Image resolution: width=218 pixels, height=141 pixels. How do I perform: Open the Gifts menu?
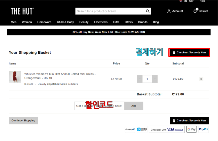[x=116, y=22]
